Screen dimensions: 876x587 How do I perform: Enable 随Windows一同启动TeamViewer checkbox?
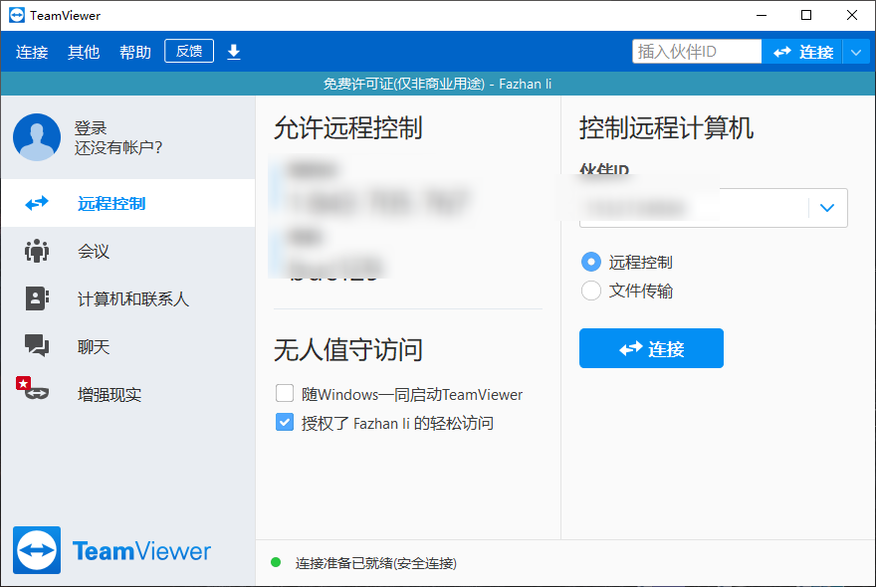[x=285, y=393]
